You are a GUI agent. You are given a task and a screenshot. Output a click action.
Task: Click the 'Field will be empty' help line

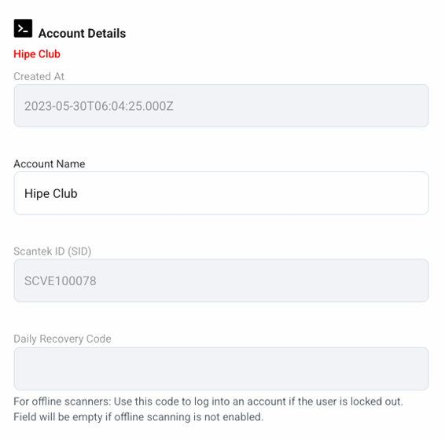tap(138, 416)
